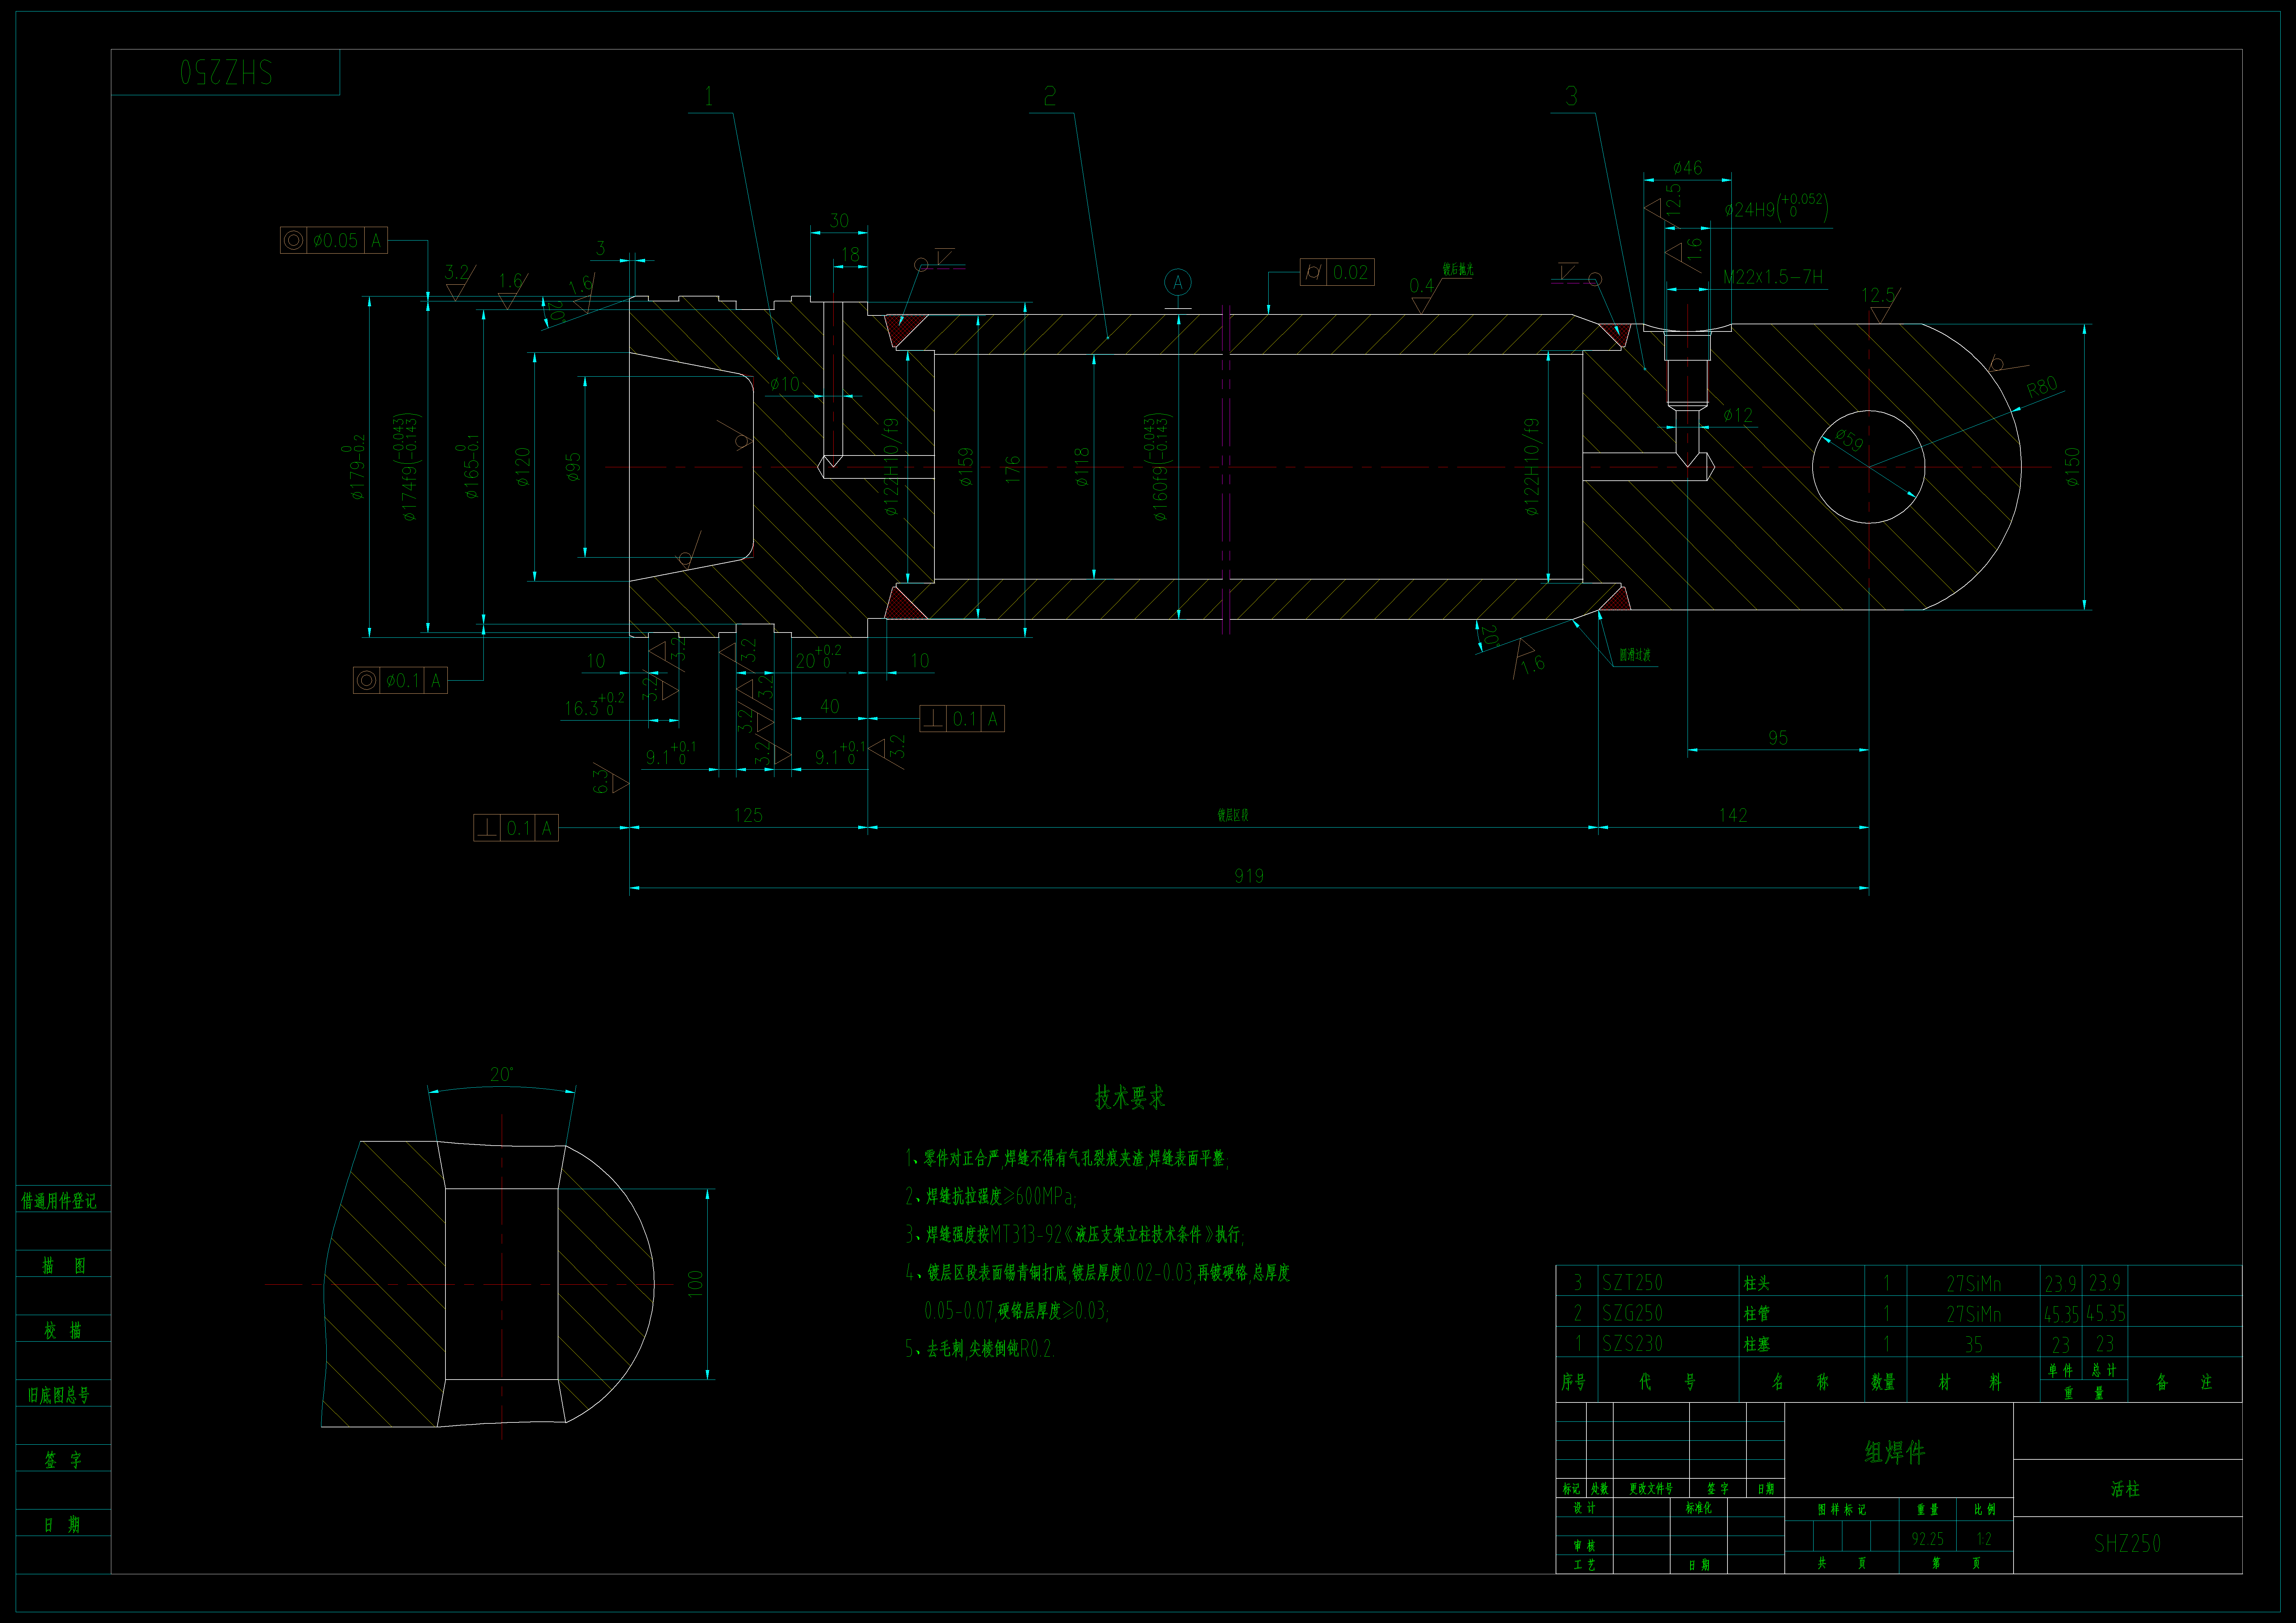The width and height of the screenshot is (2296, 1623).
Task: Select requirement text 焊缝抗拉强度≥600MPa
Action: click(x=1000, y=1196)
